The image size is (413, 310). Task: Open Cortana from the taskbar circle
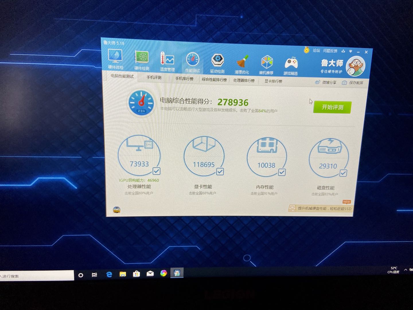tap(81, 275)
